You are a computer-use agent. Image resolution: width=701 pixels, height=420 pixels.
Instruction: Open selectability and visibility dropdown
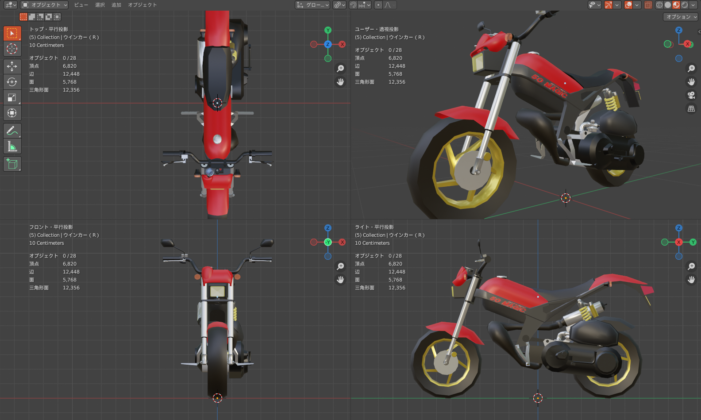[x=595, y=5]
